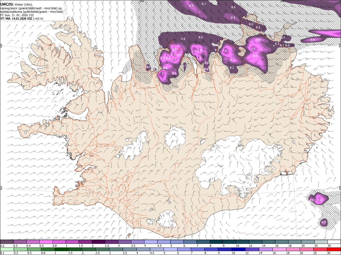Click upper legend scale label '2.5'
This screenshot has height=255, width=341.
[107, 246]
